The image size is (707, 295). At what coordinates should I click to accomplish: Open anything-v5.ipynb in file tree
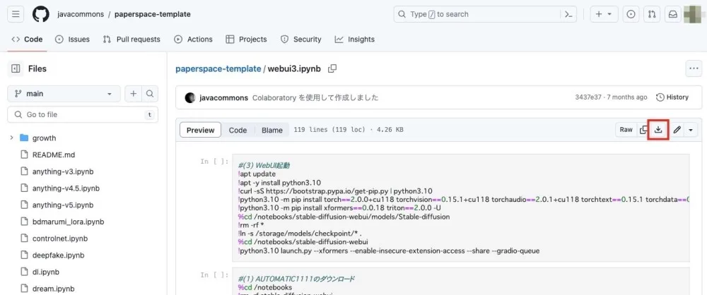(63, 205)
